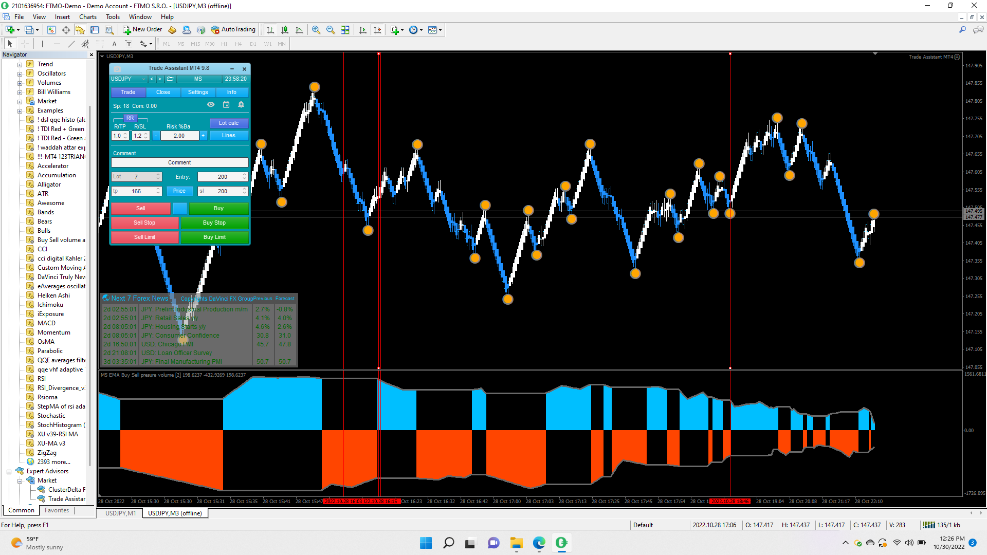Collapse the Expert Advisors tree node

pos(9,471)
